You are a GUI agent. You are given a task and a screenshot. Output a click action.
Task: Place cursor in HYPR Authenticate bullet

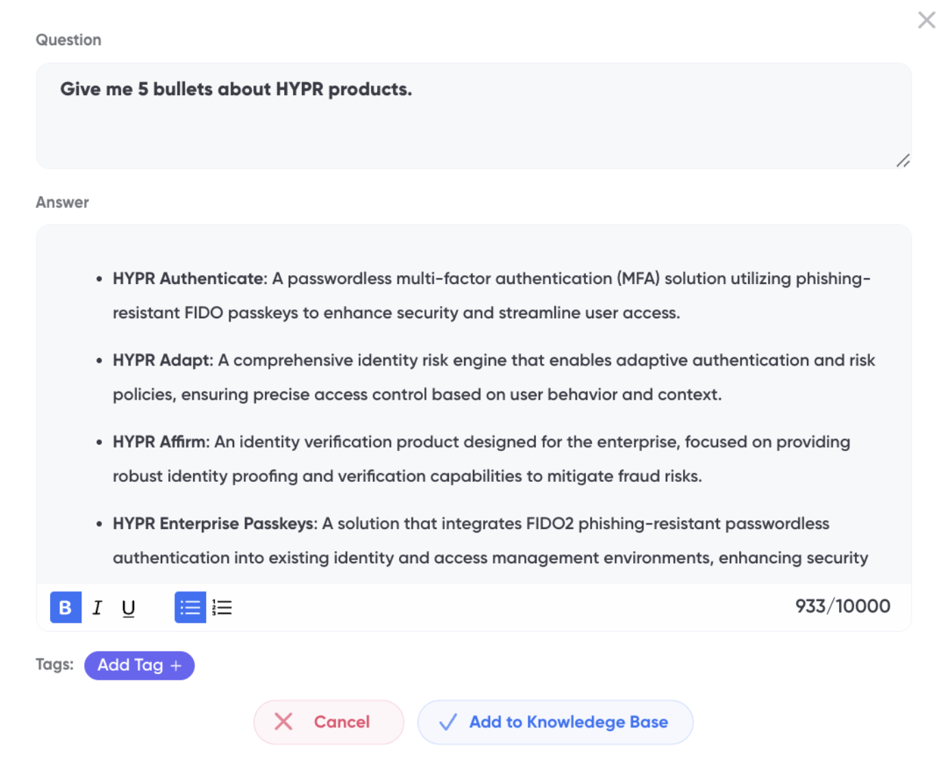(491, 296)
